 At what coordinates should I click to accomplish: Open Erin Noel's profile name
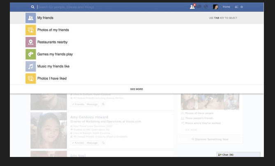coord(78,155)
